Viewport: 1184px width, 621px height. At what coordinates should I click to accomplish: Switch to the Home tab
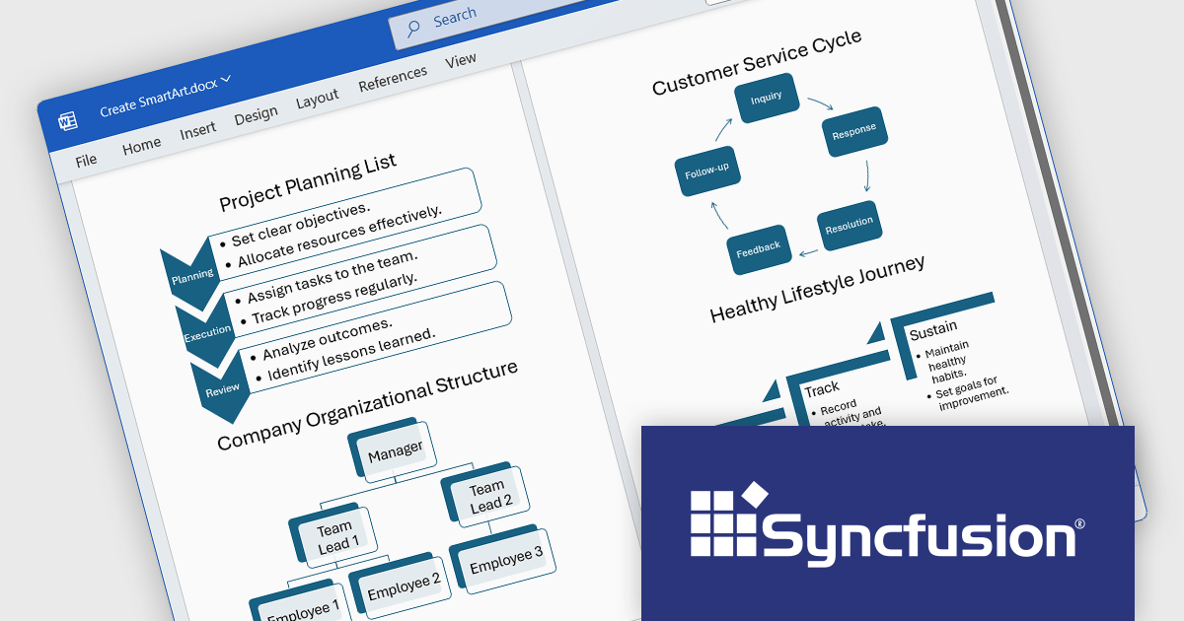(141, 146)
